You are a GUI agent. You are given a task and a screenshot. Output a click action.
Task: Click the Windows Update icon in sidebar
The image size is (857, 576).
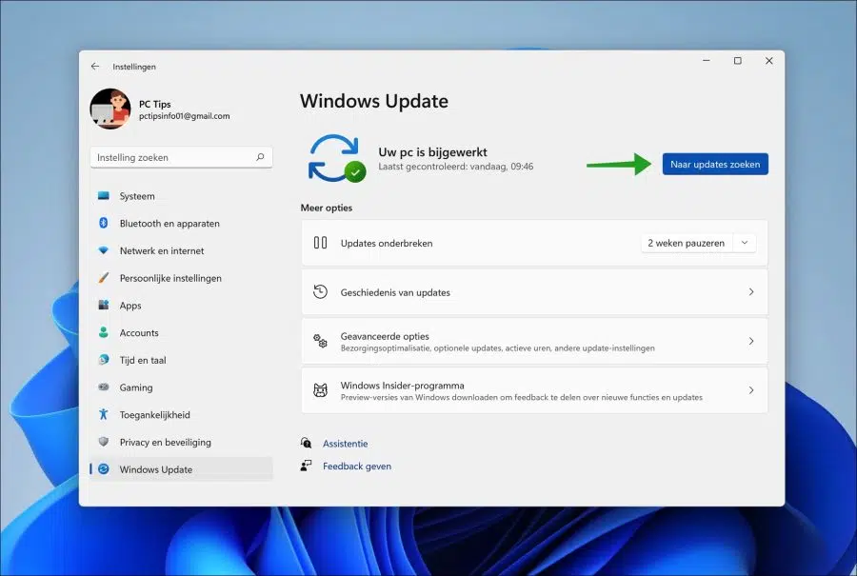[103, 468]
